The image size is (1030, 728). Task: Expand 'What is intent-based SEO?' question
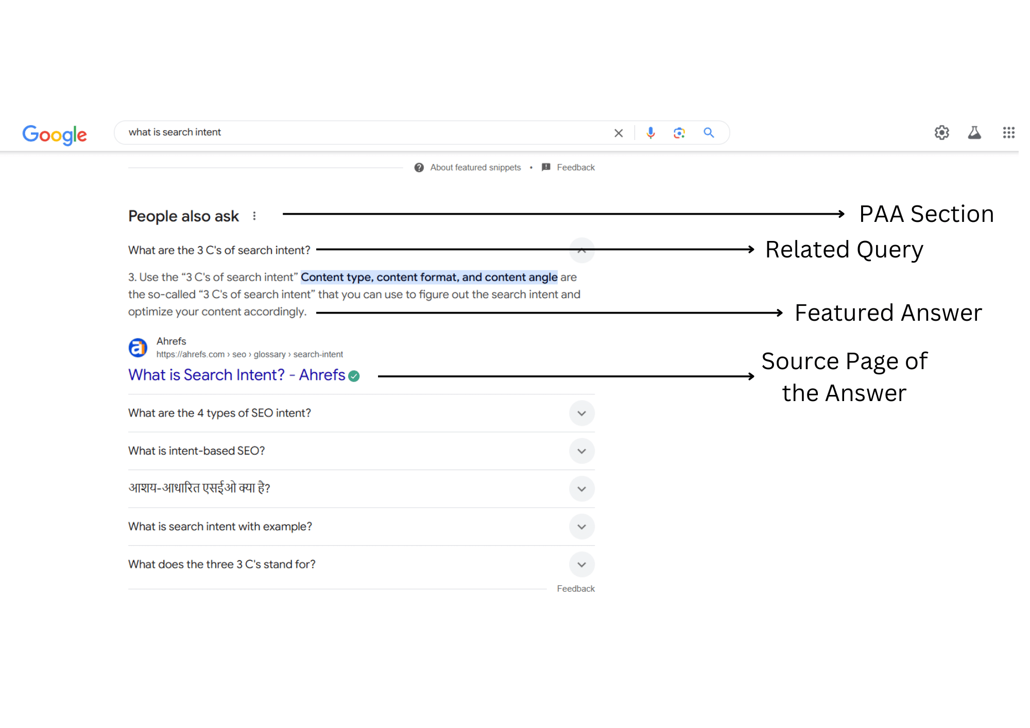pyautogui.click(x=582, y=451)
